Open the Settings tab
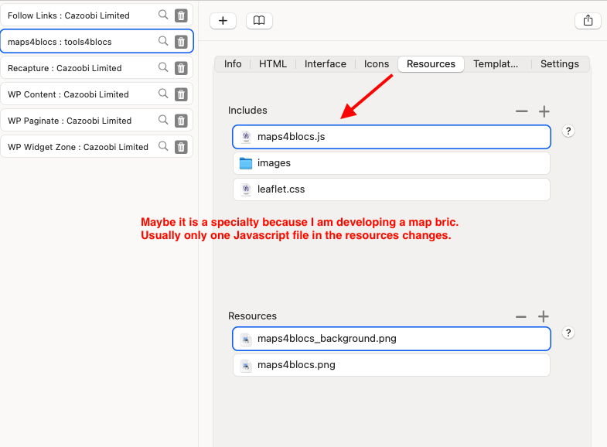The width and height of the screenshot is (607, 447). [559, 64]
